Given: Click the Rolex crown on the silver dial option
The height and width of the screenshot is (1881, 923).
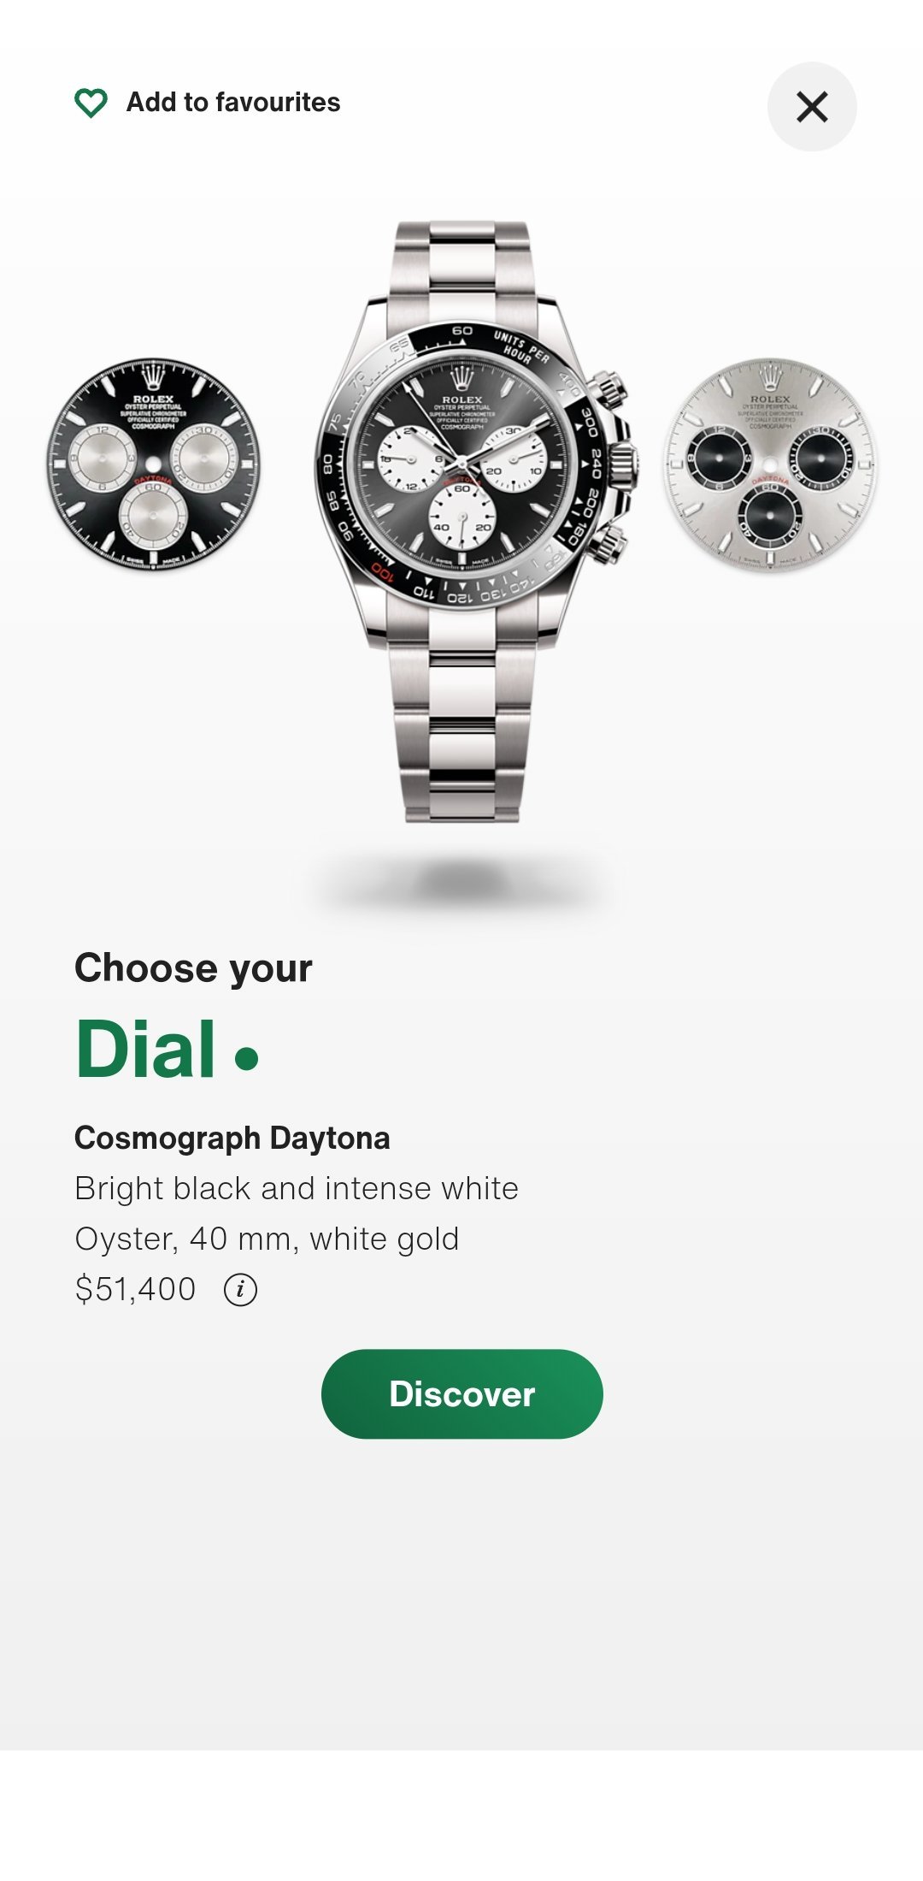Looking at the screenshot, I should 771,377.
